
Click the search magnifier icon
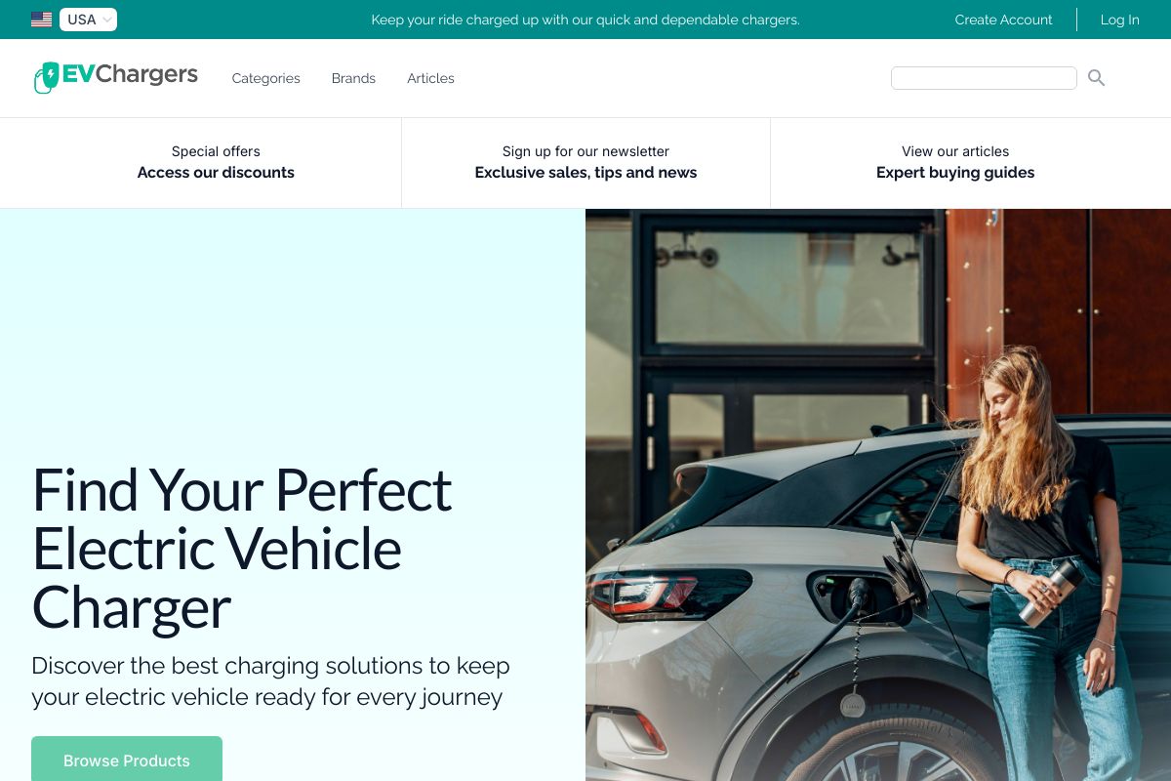point(1096,78)
